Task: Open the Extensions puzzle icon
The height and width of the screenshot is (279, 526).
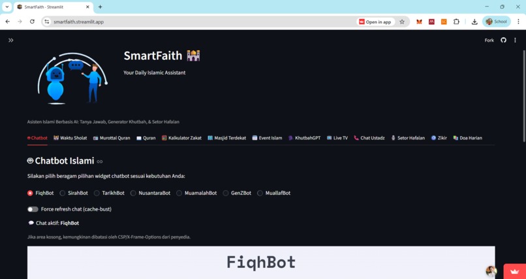Action: coord(456,22)
